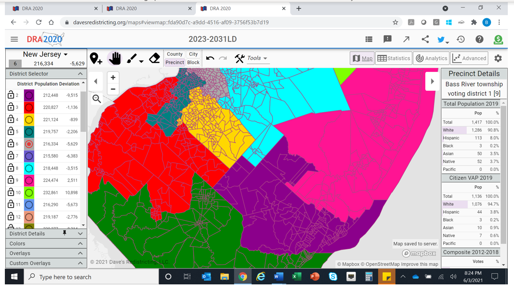Switch selection mode to County
This screenshot has width=514, height=291.
(175, 54)
